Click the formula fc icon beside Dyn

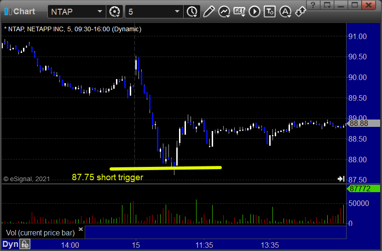point(25,244)
